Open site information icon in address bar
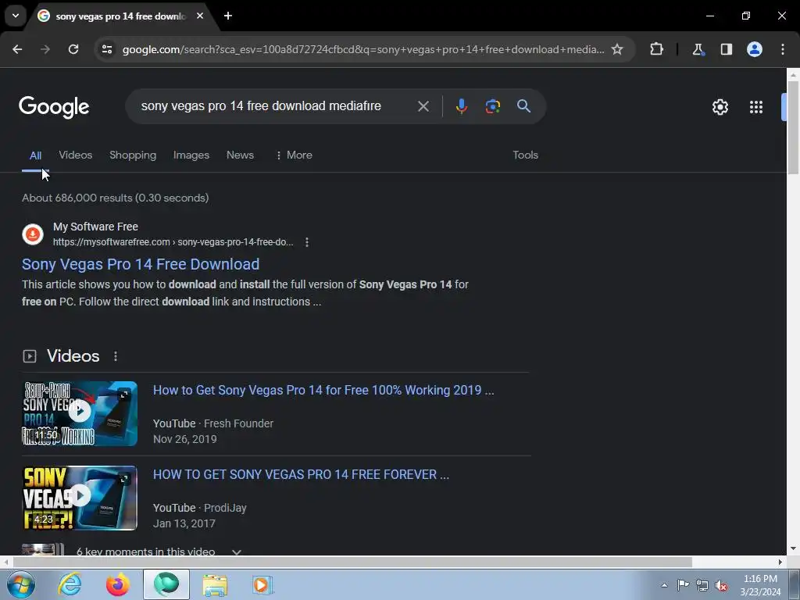This screenshot has height=600, width=800. point(107,49)
